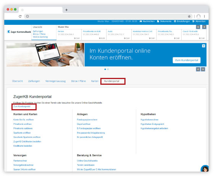Image resolution: width=219 pixels, height=176 pixels.
Task: Open Hypothekenrechner link
Action: pos(150,119)
